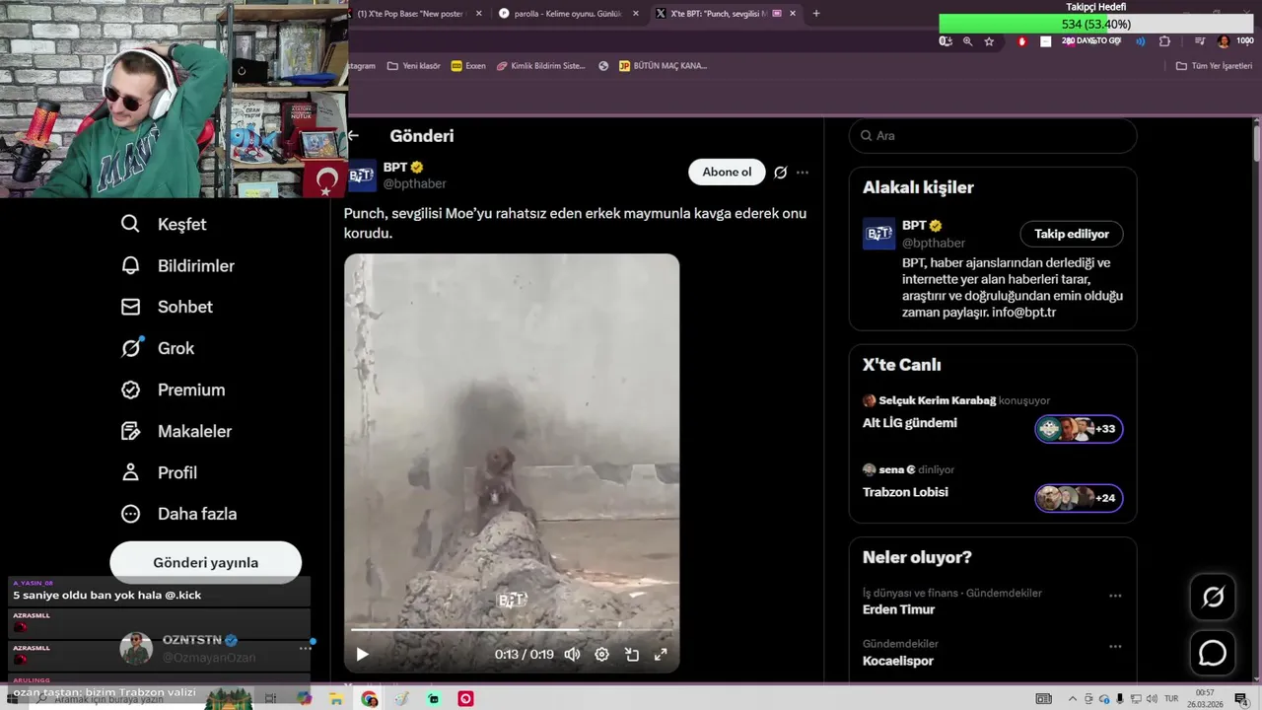
Task: Click the Ara search field
Action: [993, 136]
